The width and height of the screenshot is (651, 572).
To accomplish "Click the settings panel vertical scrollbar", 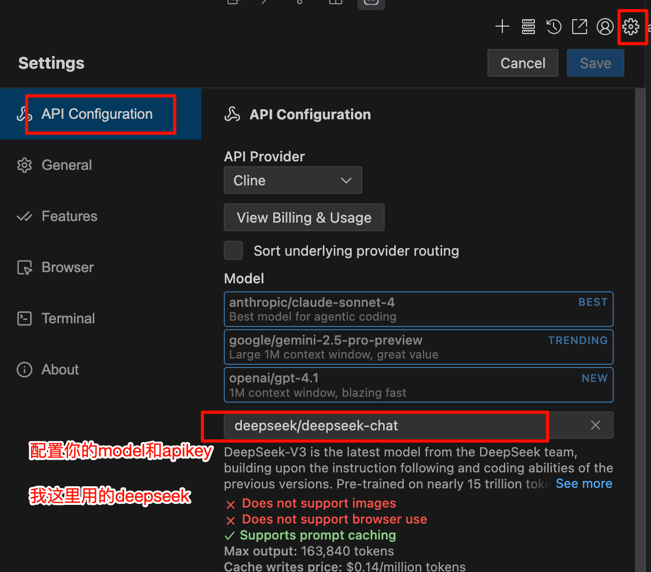I will [x=640, y=330].
